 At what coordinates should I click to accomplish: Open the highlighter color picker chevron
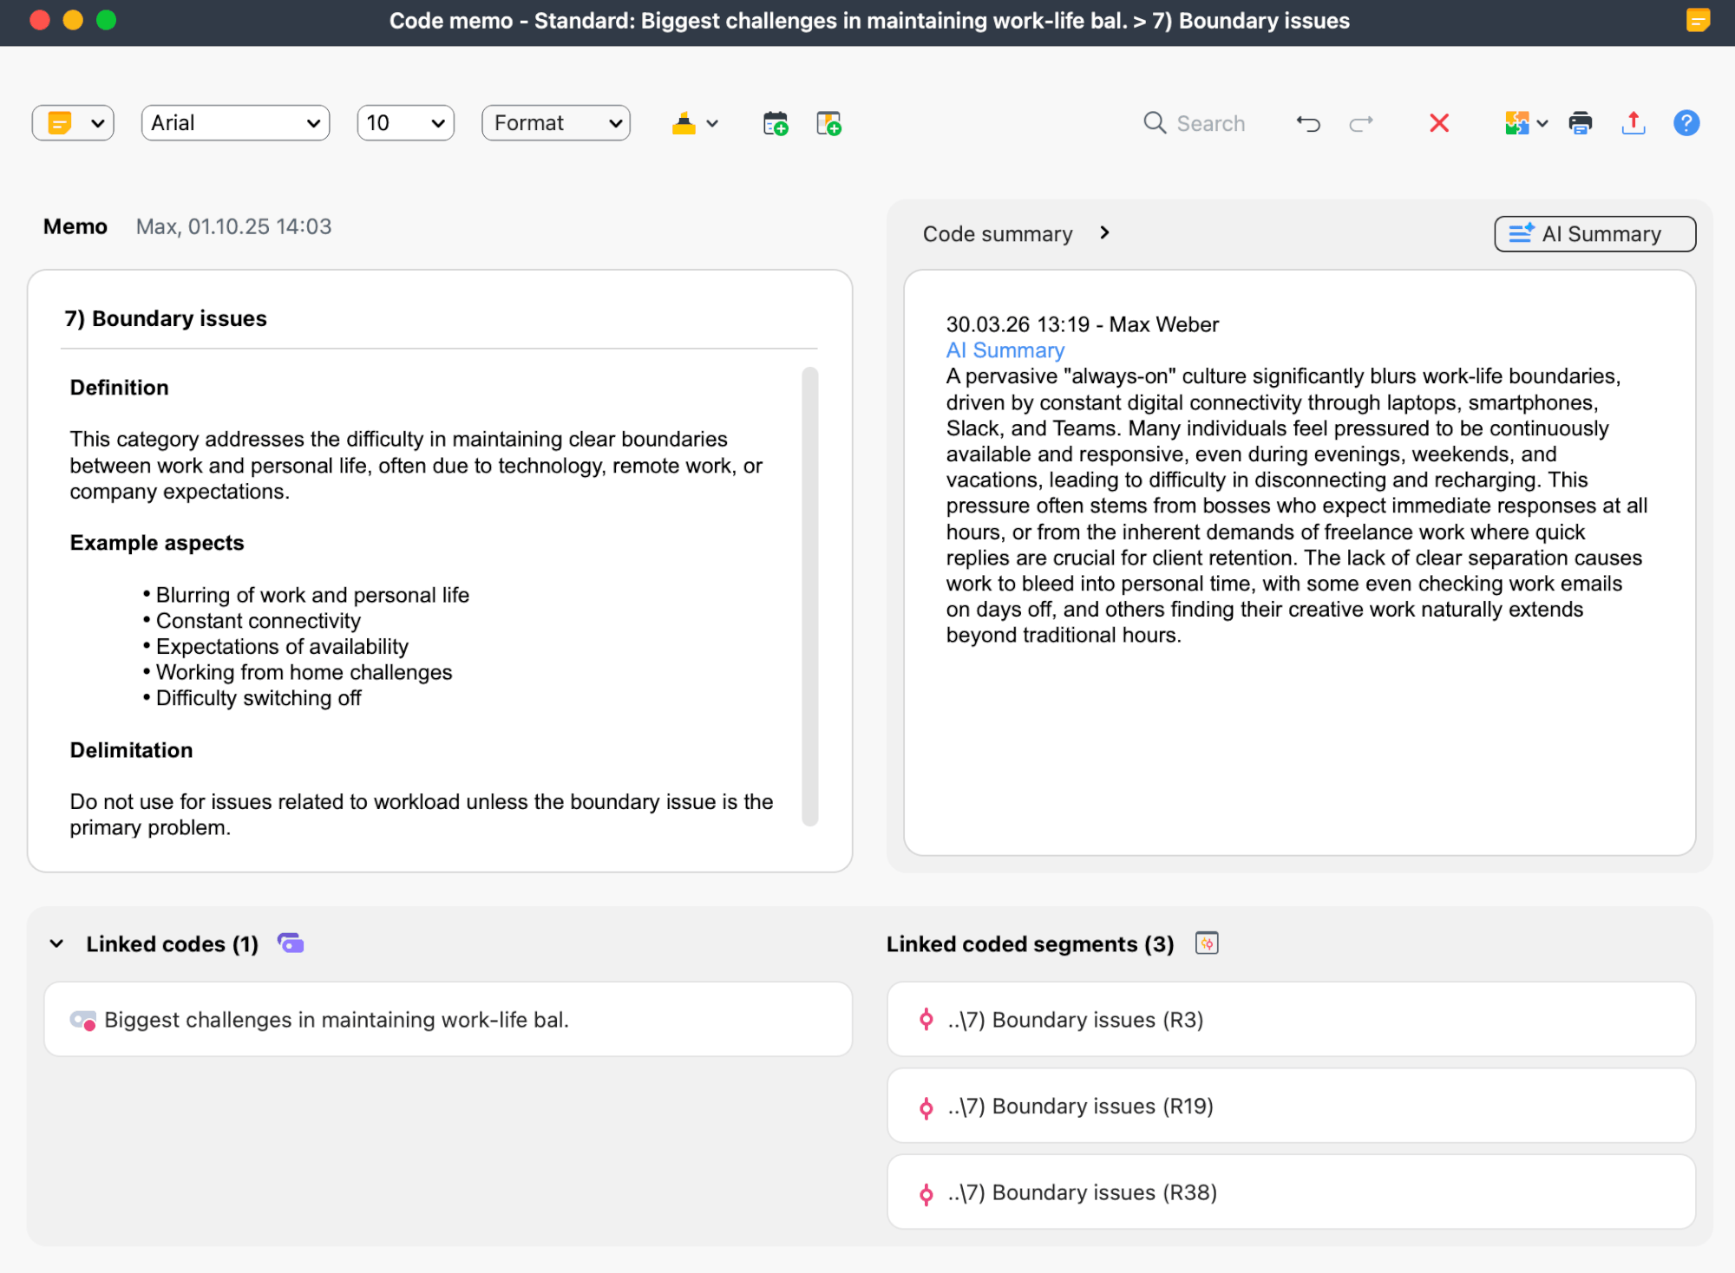(x=711, y=122)
